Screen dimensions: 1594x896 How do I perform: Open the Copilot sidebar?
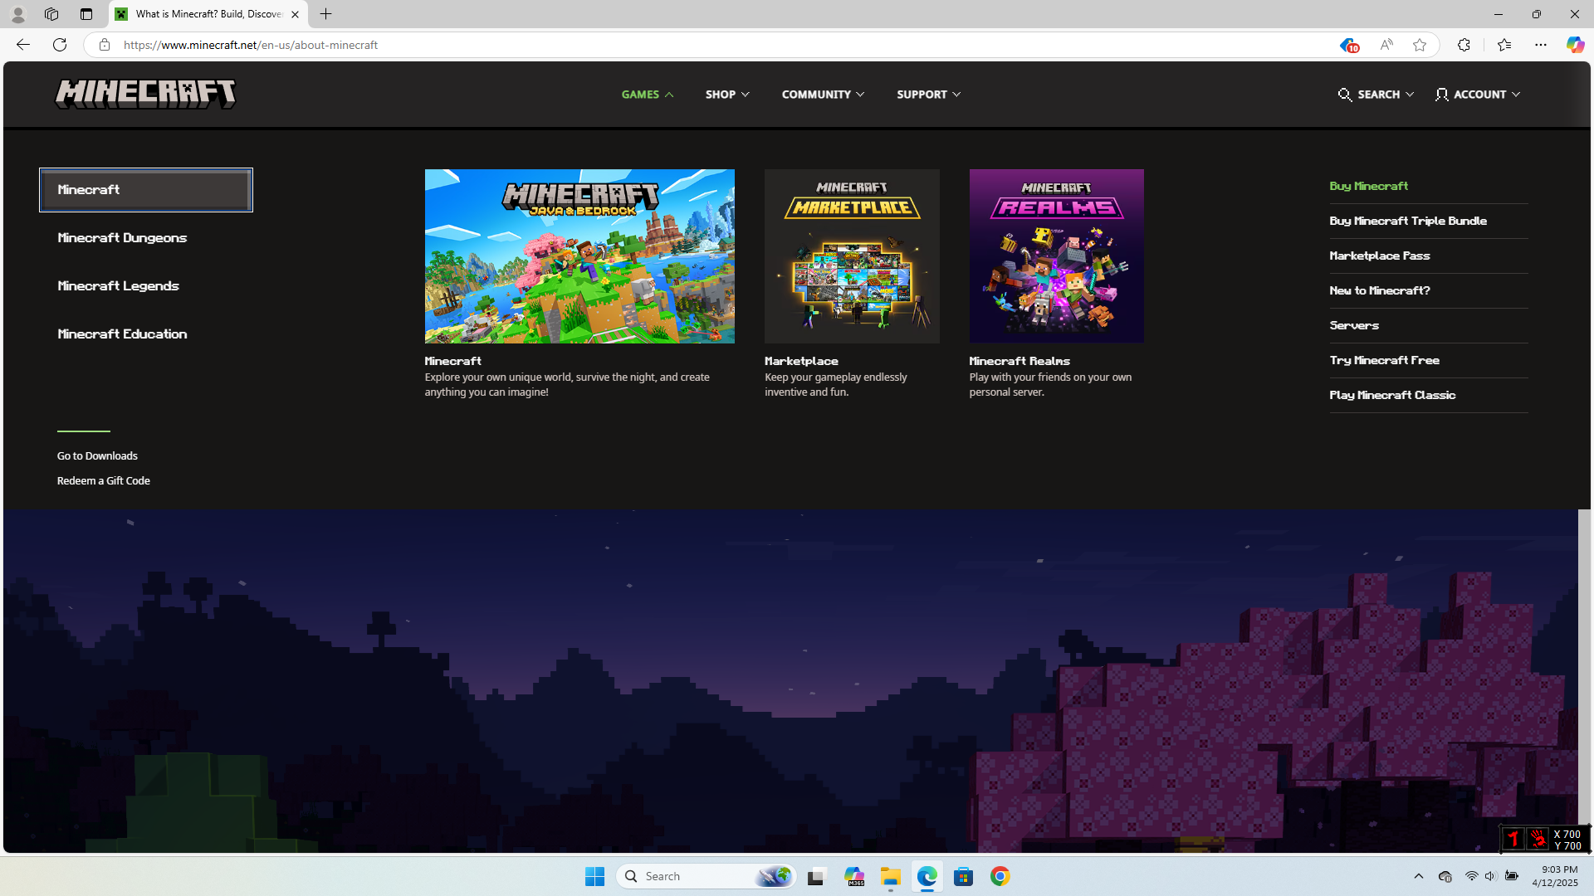[1575, 45]
